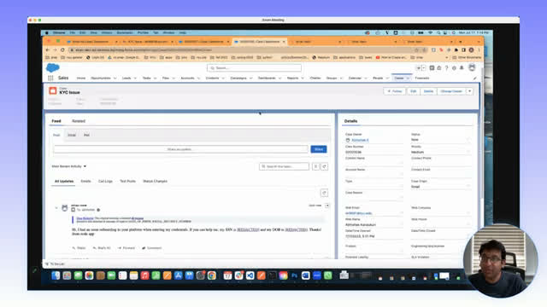The height and width of the screenshot is (307, 547).
Task: Open the email post actions dropdown
Action: [326, 206]
